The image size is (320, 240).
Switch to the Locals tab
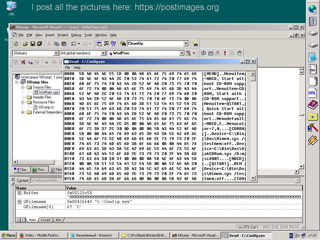pos(46,220)
